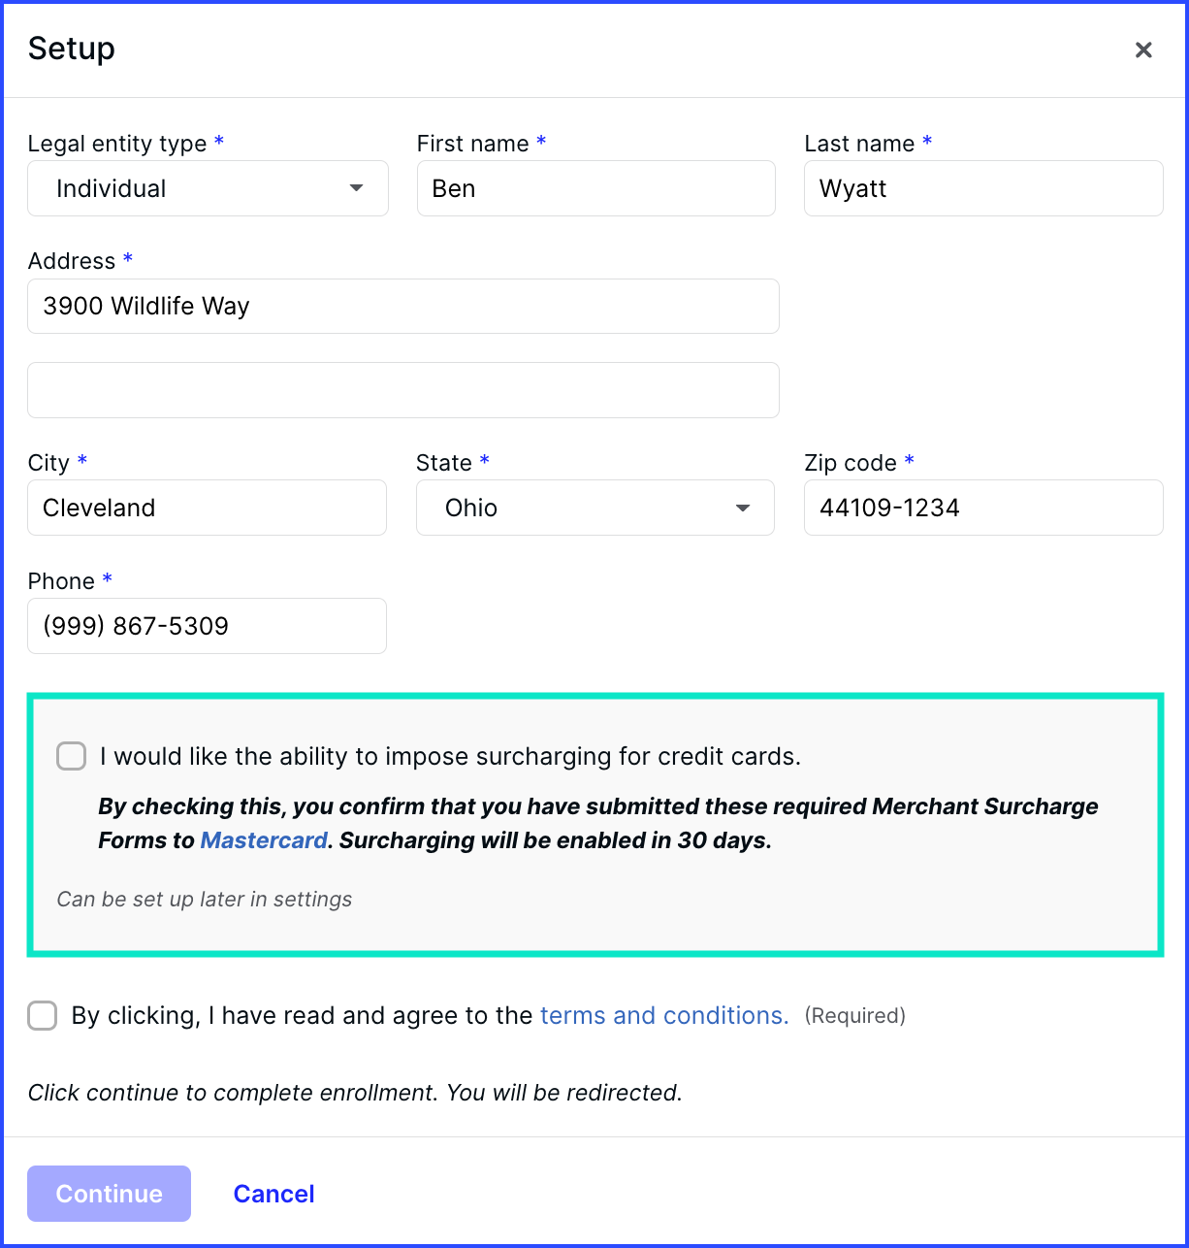The width and height of the screenshot is (1189, 1248).
Task: Click the Legal entity dropdown chevron arrow
Action: [x=355, y=188]
